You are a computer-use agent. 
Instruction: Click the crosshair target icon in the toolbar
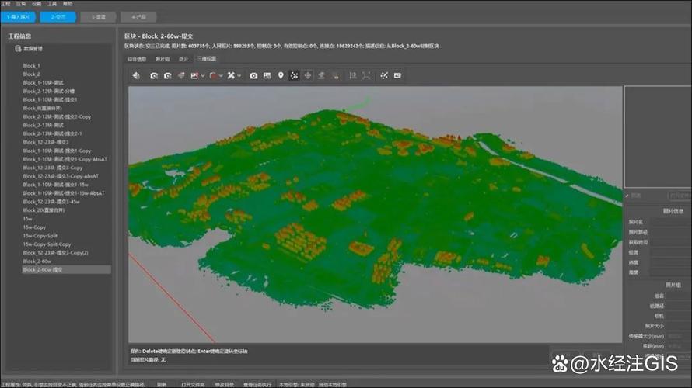tap(308, 75)
